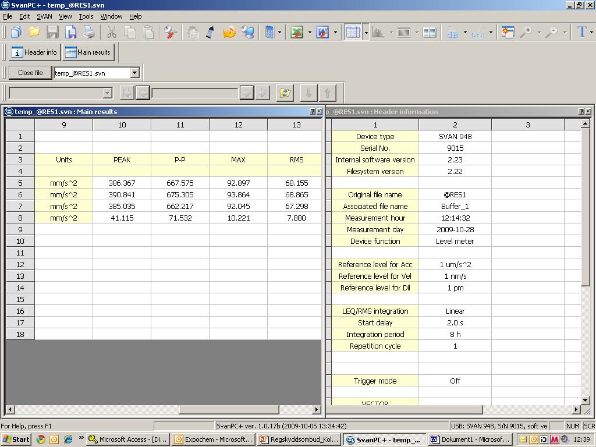Open the Help menu

pyautogui.click(x=135, y=16)
